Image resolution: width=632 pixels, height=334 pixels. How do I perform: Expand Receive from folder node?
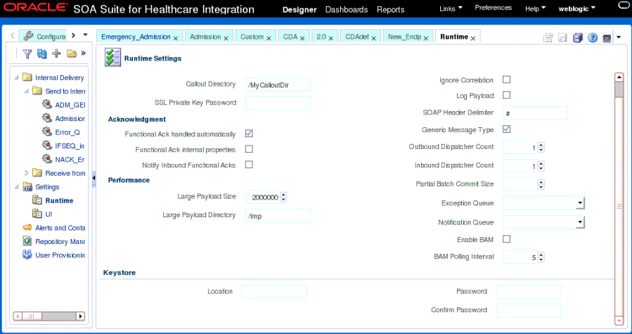(27, 173)
